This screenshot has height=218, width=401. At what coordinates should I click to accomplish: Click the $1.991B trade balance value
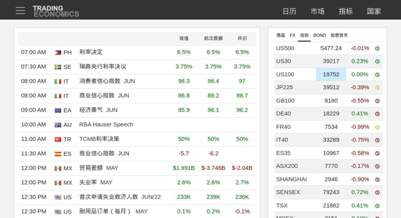tap(183, 168)
